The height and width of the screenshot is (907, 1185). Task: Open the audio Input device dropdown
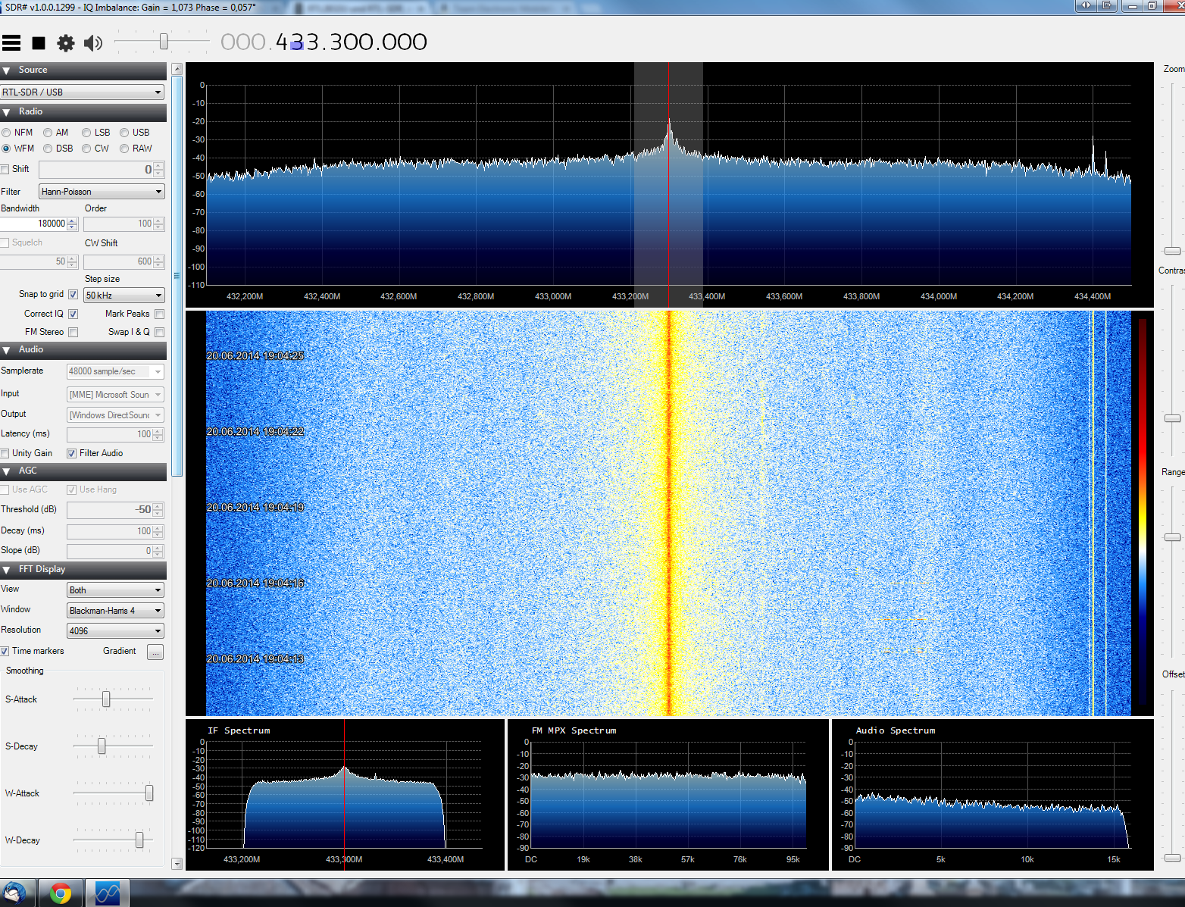click(x=115, y=395)
